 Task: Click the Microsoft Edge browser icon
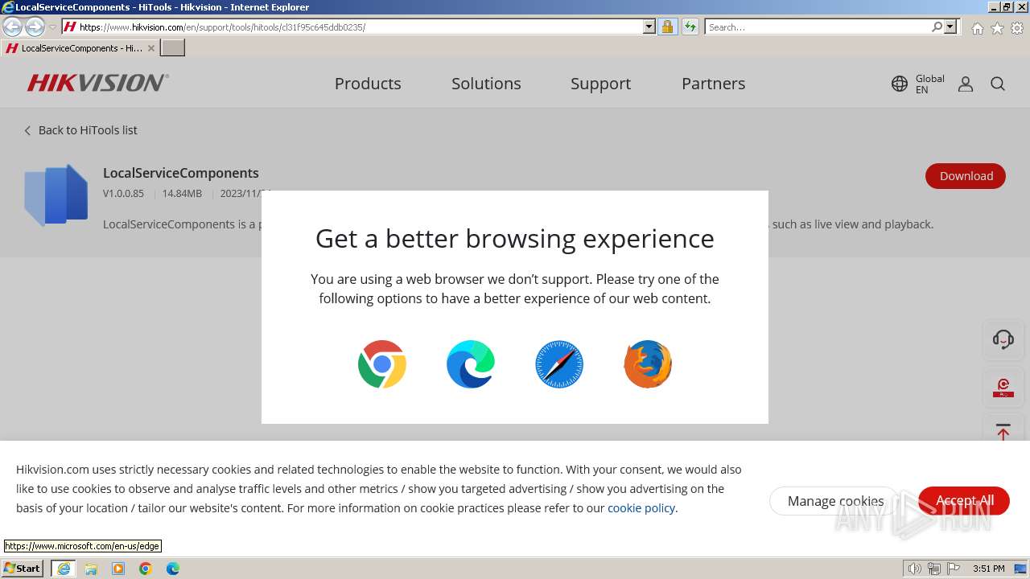(471, 364)
